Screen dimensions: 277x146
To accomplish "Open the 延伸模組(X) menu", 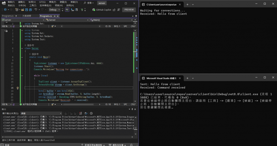I will [45, 5].
